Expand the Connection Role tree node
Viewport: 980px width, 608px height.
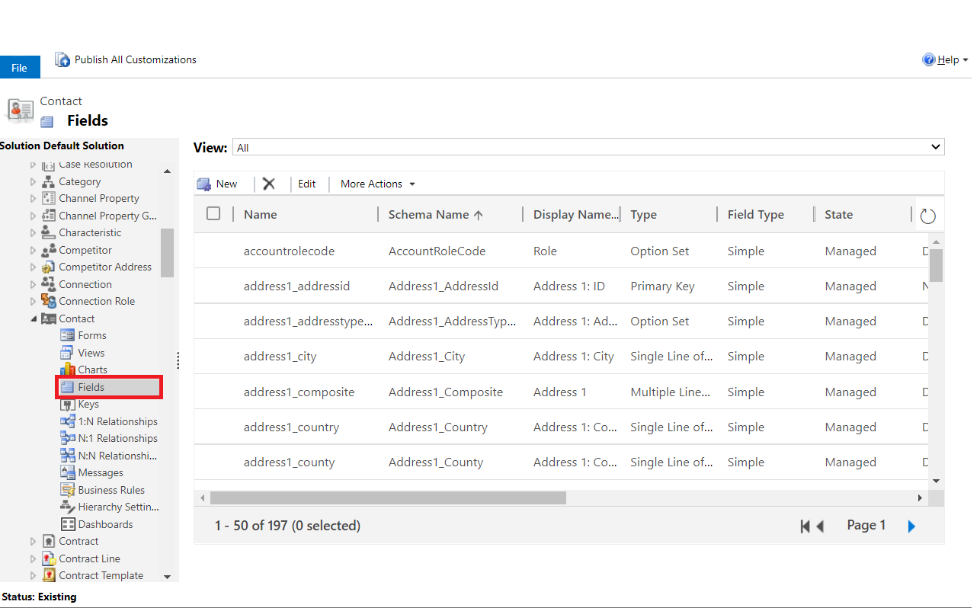[x=33, y=301]
